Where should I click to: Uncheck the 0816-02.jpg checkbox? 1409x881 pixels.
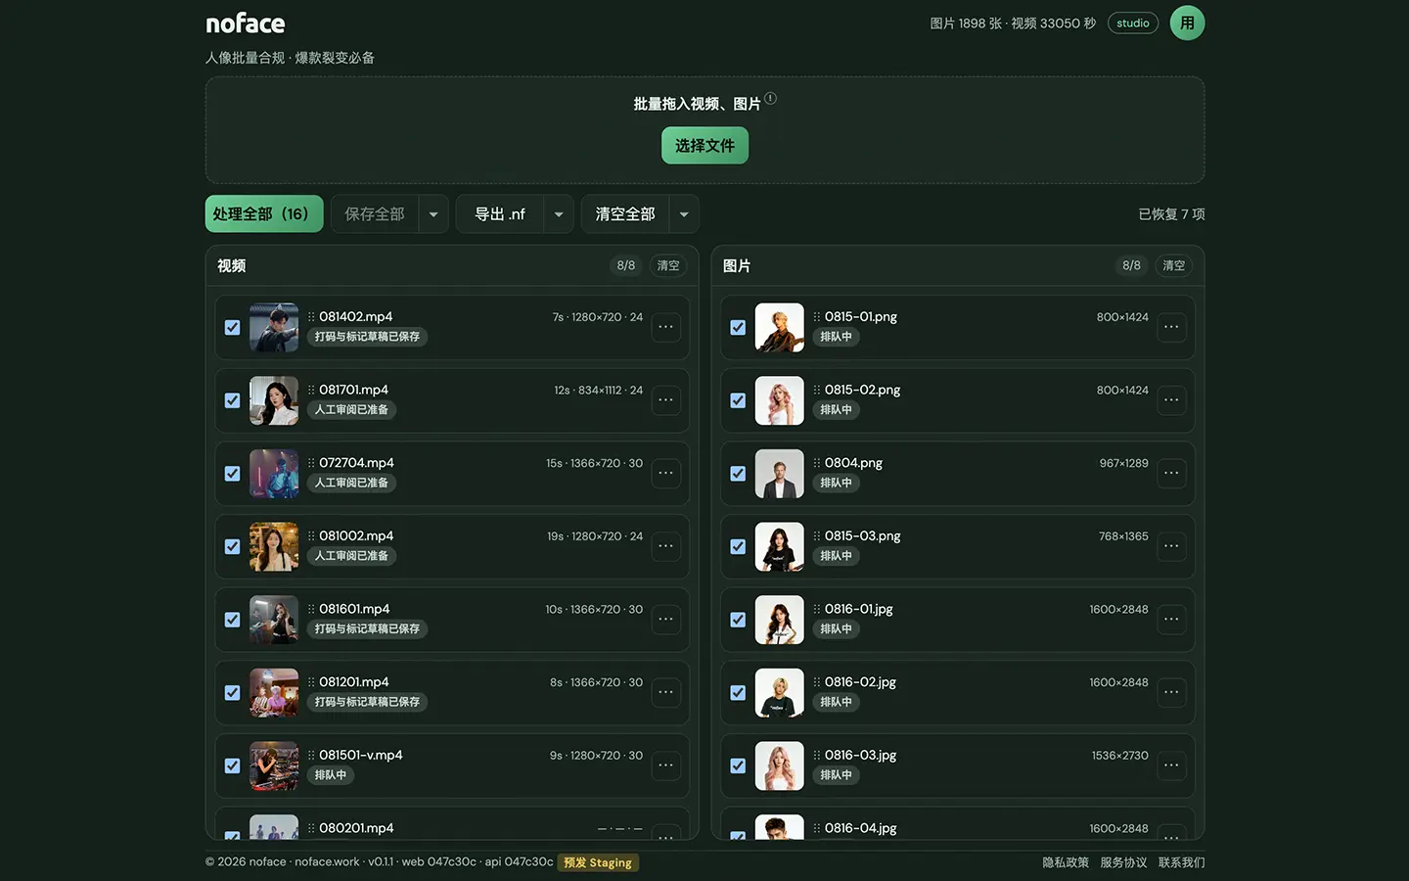pyautogui.click(x=738, y=693)
